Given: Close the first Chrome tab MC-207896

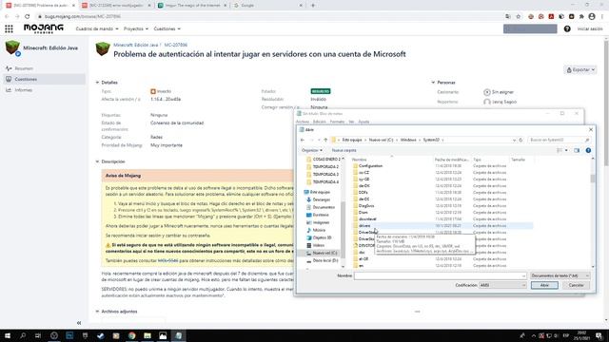Looking at the screenshot, I should (x=73, y=6).
